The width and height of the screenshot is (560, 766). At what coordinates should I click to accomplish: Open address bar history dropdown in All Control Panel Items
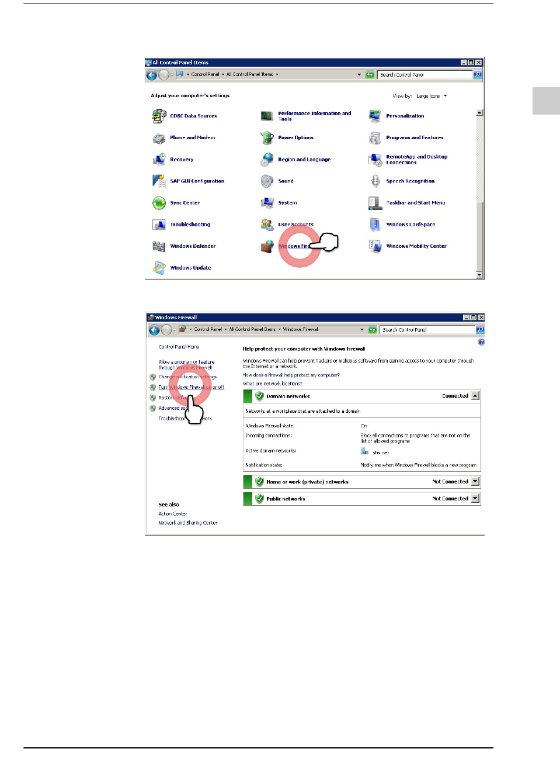click(359, 75)
